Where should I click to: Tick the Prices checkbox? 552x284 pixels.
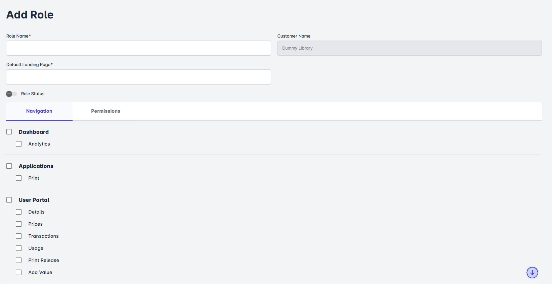click(x=19, y=224)
